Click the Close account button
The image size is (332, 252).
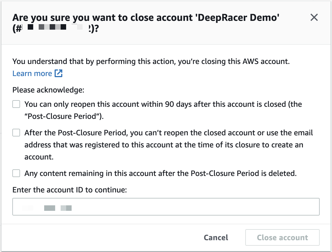(282, 237)
